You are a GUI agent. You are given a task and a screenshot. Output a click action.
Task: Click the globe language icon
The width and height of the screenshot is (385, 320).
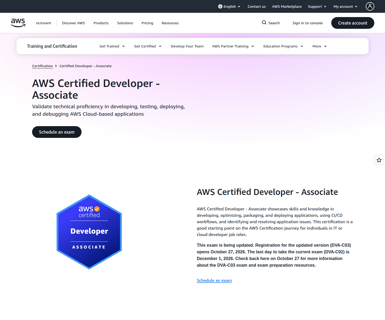(220, 6)
